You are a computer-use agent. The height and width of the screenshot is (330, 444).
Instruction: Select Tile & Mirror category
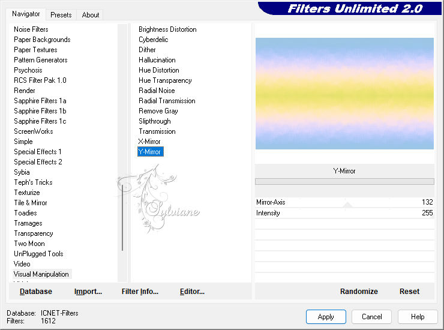(31, 203)
